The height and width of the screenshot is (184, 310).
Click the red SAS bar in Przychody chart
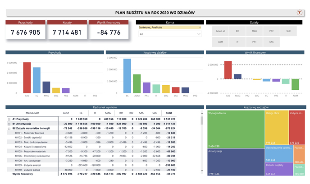[27, 78]
